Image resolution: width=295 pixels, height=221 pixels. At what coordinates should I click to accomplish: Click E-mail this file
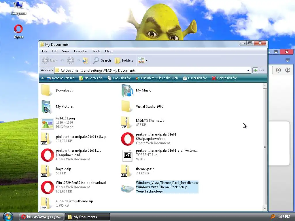click(195, 78)
